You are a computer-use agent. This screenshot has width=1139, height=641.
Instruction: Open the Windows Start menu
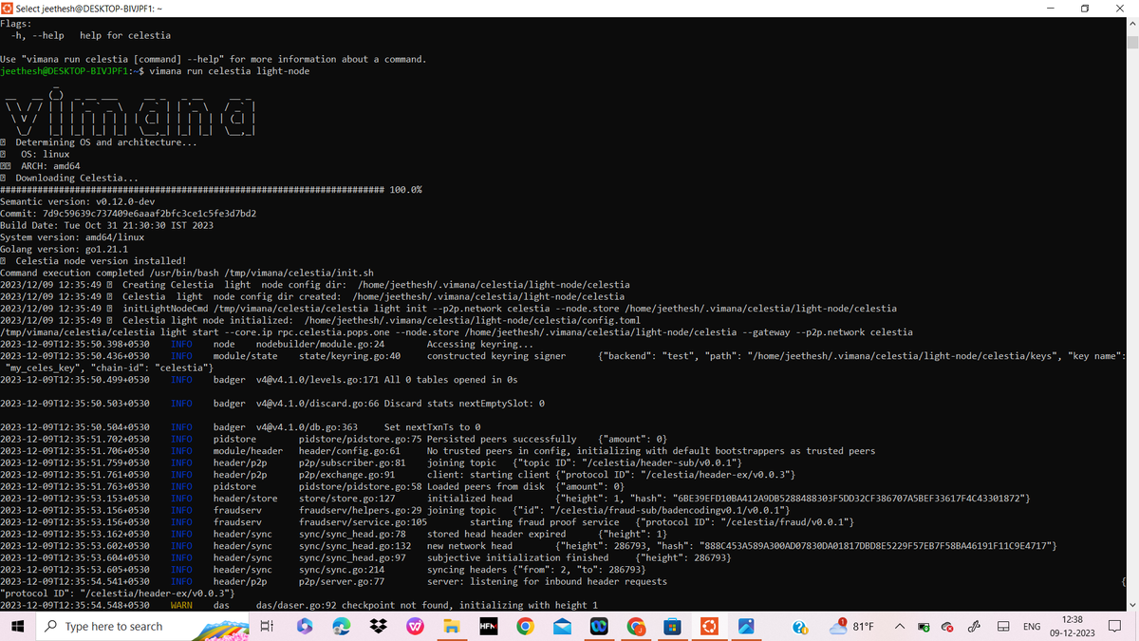pyautogui.click(x=17, y=627)
